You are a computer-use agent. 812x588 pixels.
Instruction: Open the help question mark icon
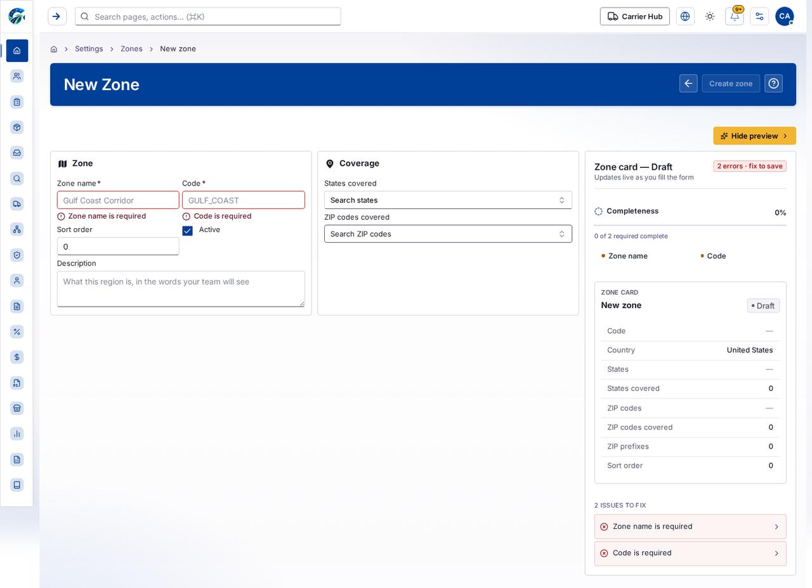tap(773, 84)
